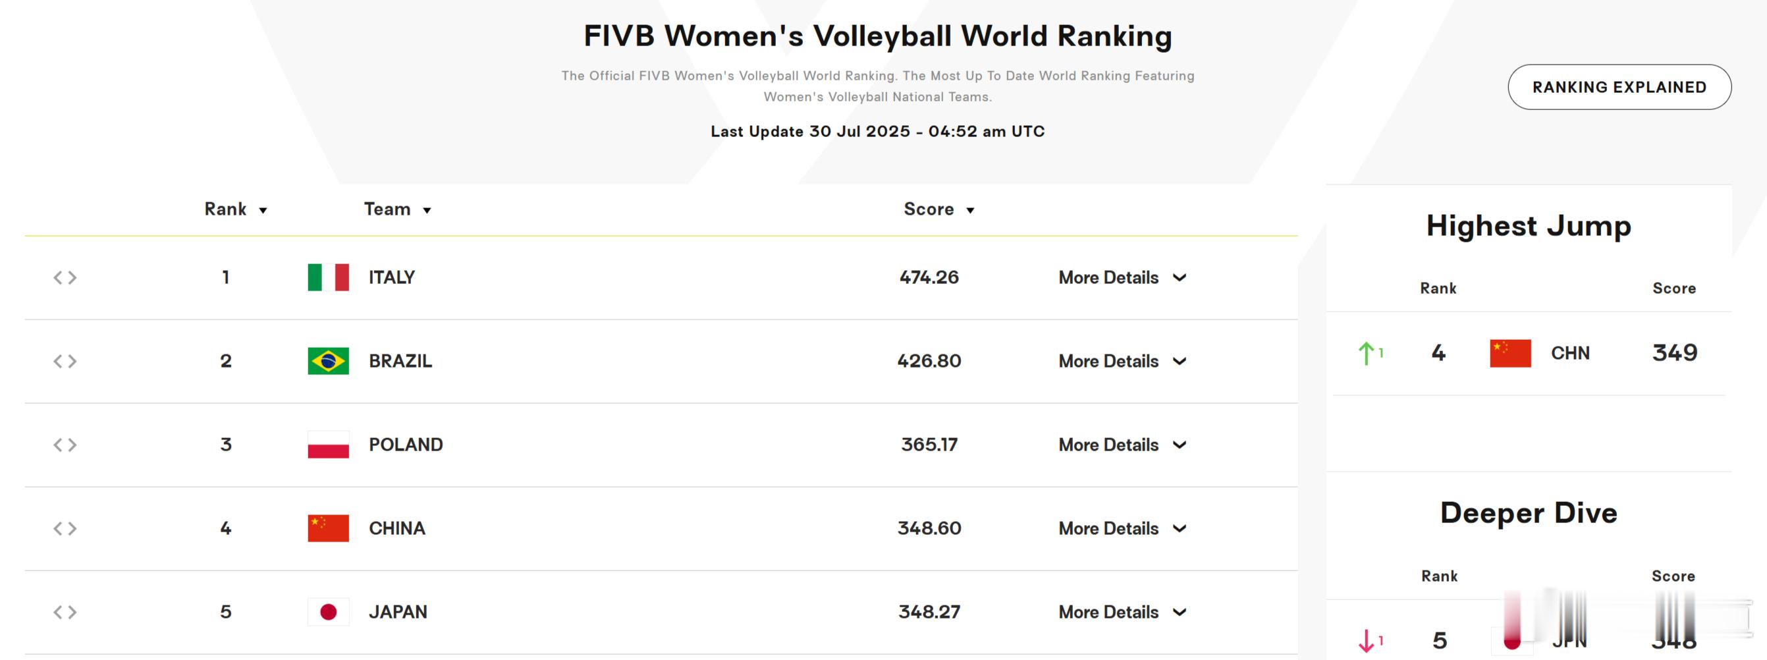
Task: Click the embed brackets icon beside Italy
Action: click(65, 277)
